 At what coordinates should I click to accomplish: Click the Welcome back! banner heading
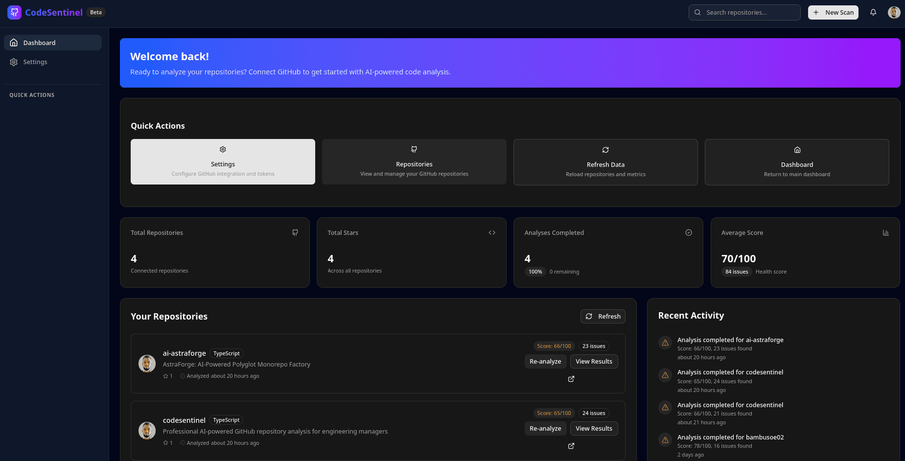(169, 56)
